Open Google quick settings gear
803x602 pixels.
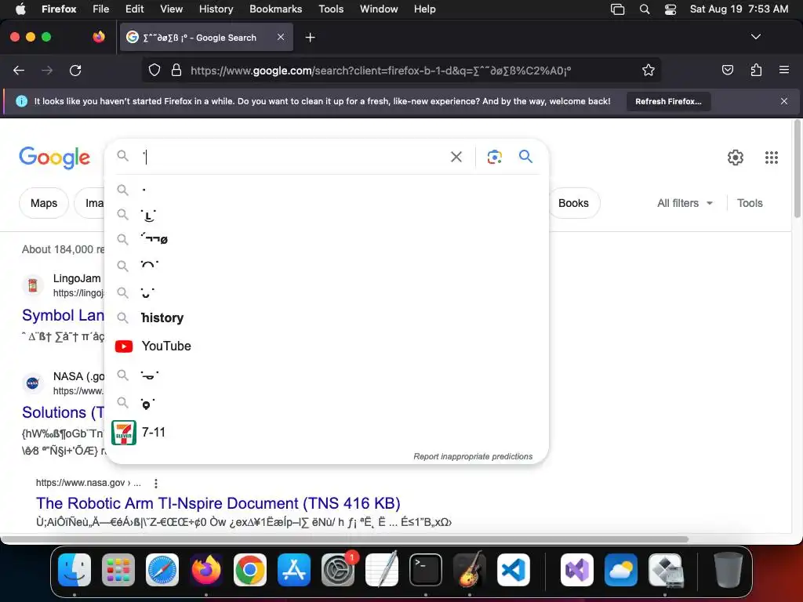736,157
